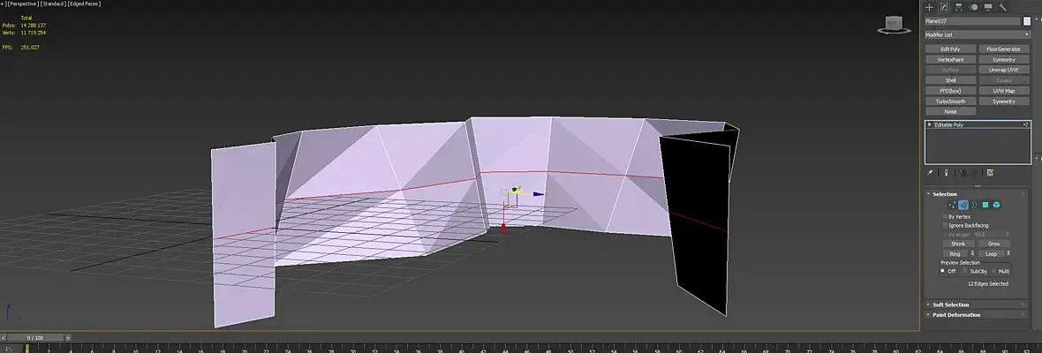
Task: Open the Perspective viewport menu
Action: pyautogui.click(x=21, y=4)
